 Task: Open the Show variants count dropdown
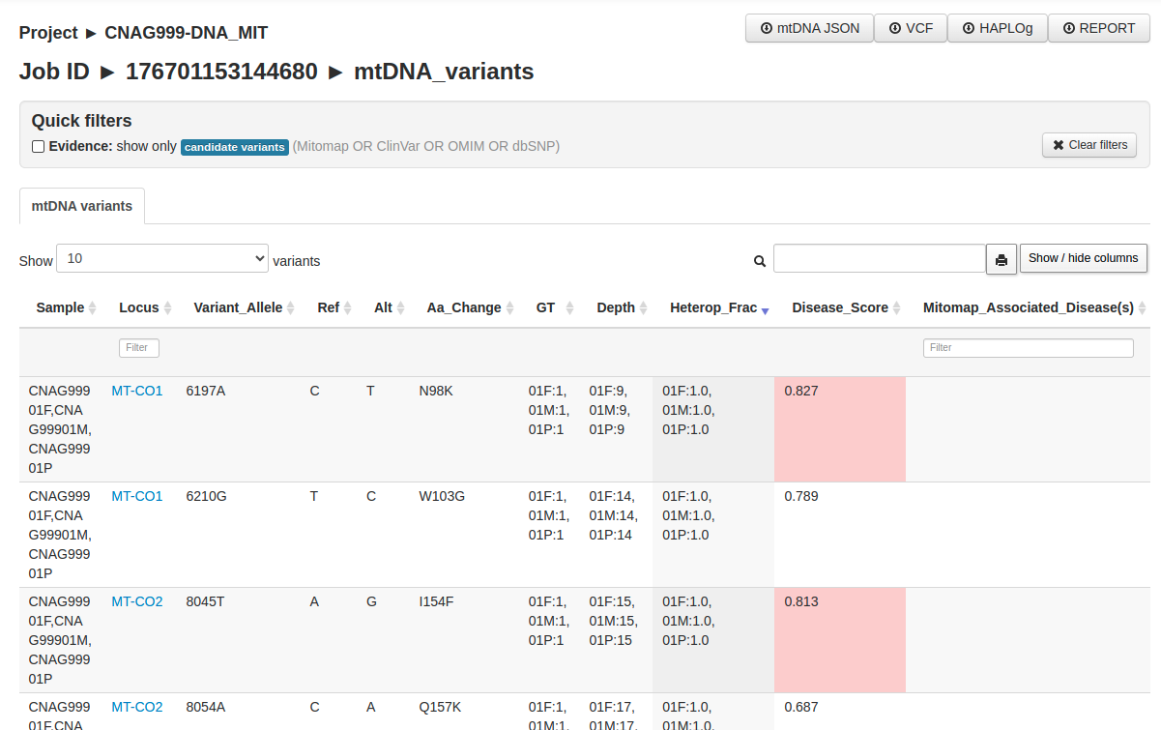[x=162, y=259]
